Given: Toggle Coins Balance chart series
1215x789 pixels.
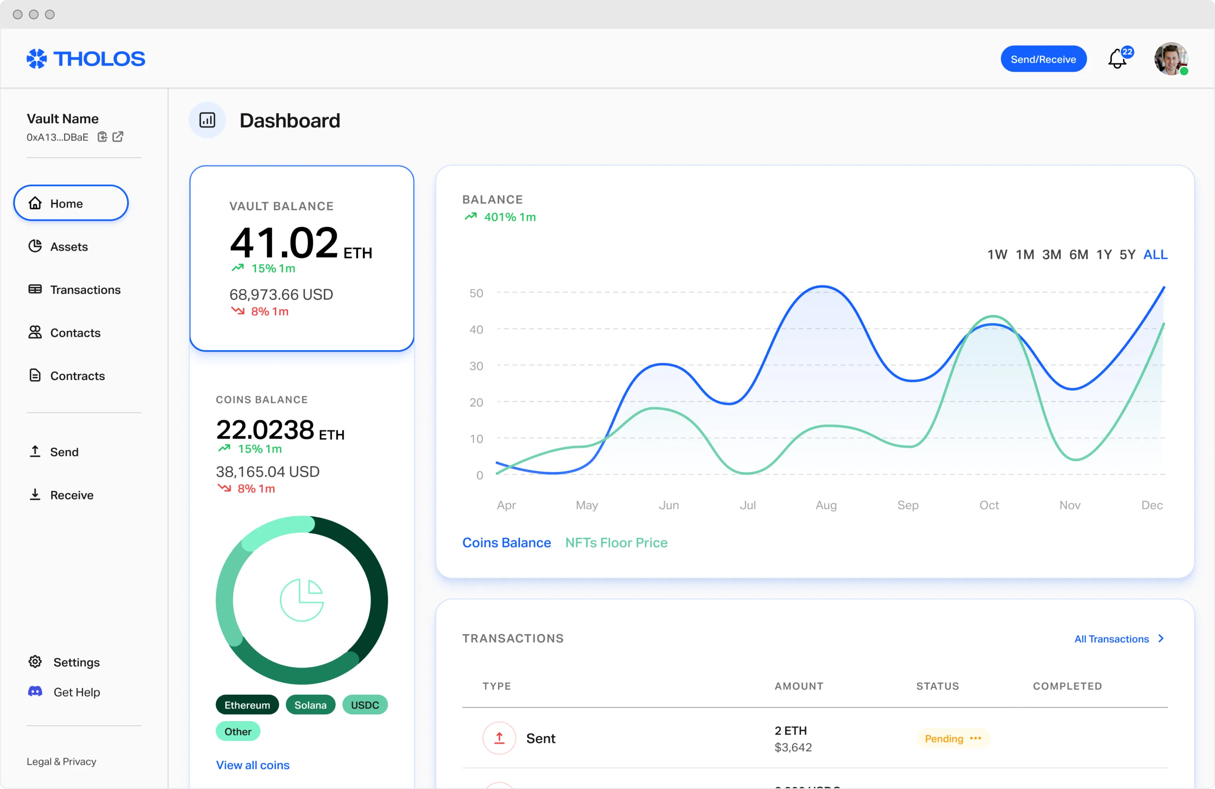Looking at the screenshot, I should click(x=506, y=542).
